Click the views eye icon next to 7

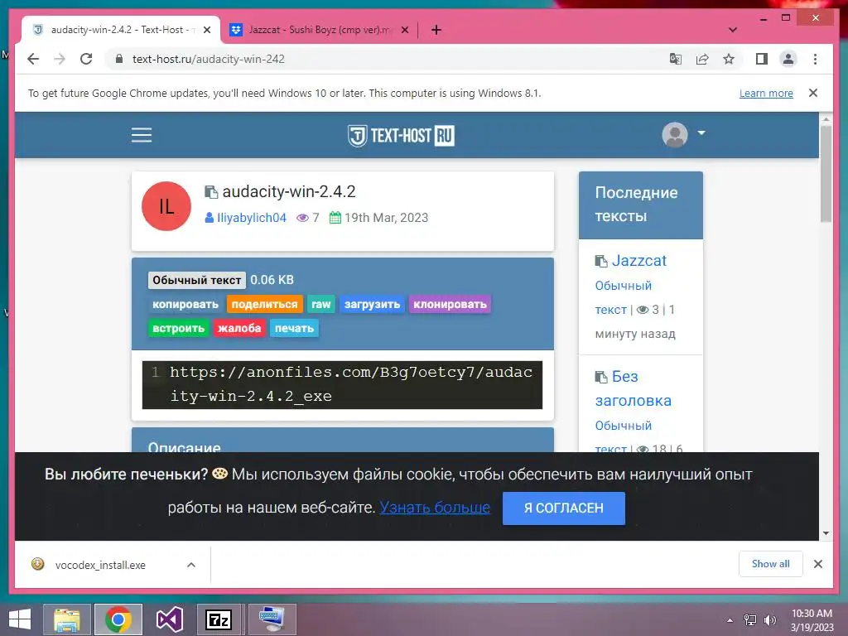[x=303, y=218]
